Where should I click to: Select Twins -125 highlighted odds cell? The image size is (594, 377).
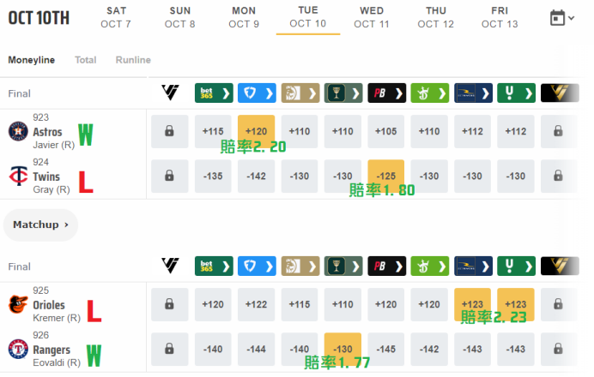point(386,176)
